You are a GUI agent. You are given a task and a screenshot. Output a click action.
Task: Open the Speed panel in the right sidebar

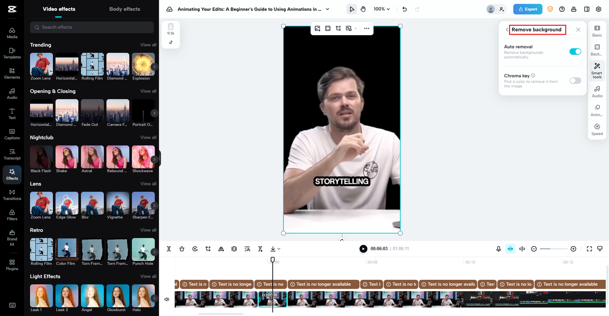(597, 128)
